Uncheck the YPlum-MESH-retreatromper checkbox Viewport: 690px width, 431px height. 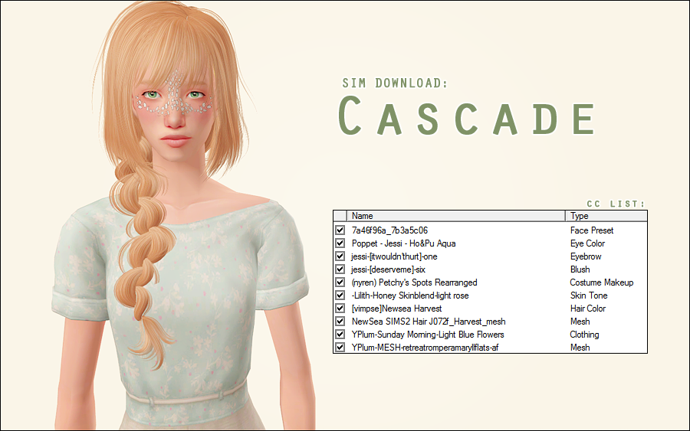click(340, 348)
